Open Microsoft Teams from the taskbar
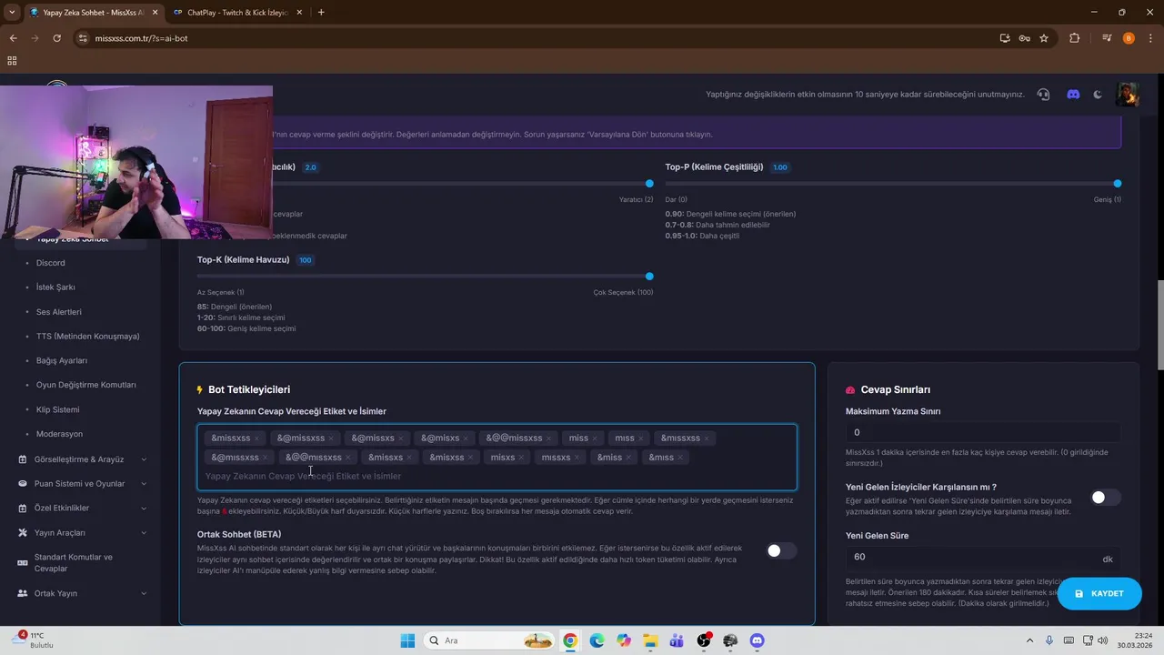 (677, 640)
